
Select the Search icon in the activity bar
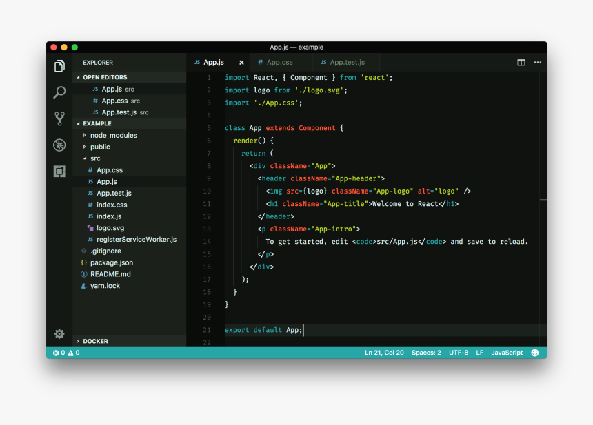(x=59, y=92)
